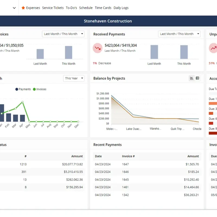217x217 pixels.
Task: Select invoice number 1342
Action: (x=125, y=195)
